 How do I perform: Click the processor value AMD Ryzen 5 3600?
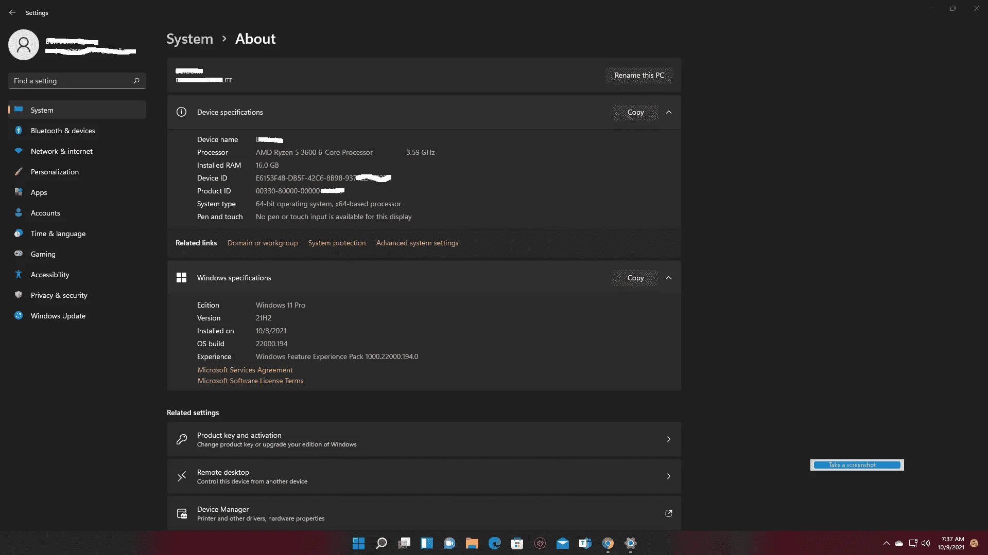(x=314, y=152)
